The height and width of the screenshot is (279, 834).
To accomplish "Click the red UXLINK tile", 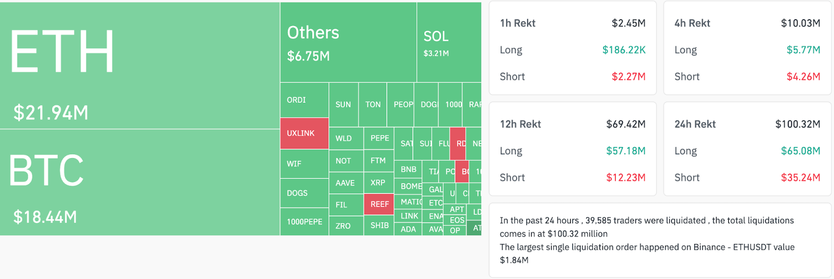I will coord(304,134).
